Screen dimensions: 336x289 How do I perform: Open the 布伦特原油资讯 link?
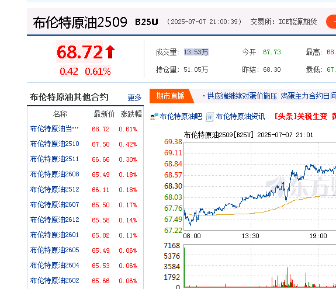click(x=240, y=116)
